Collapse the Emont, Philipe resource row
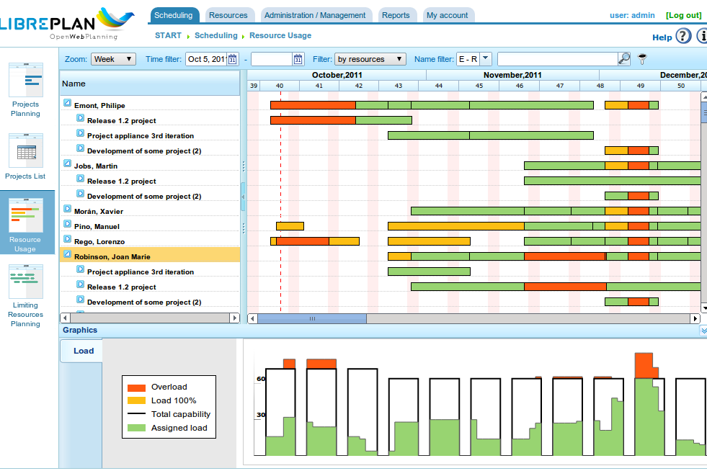Viewport: 707px width, 471px height. click(x=67, y=103)
